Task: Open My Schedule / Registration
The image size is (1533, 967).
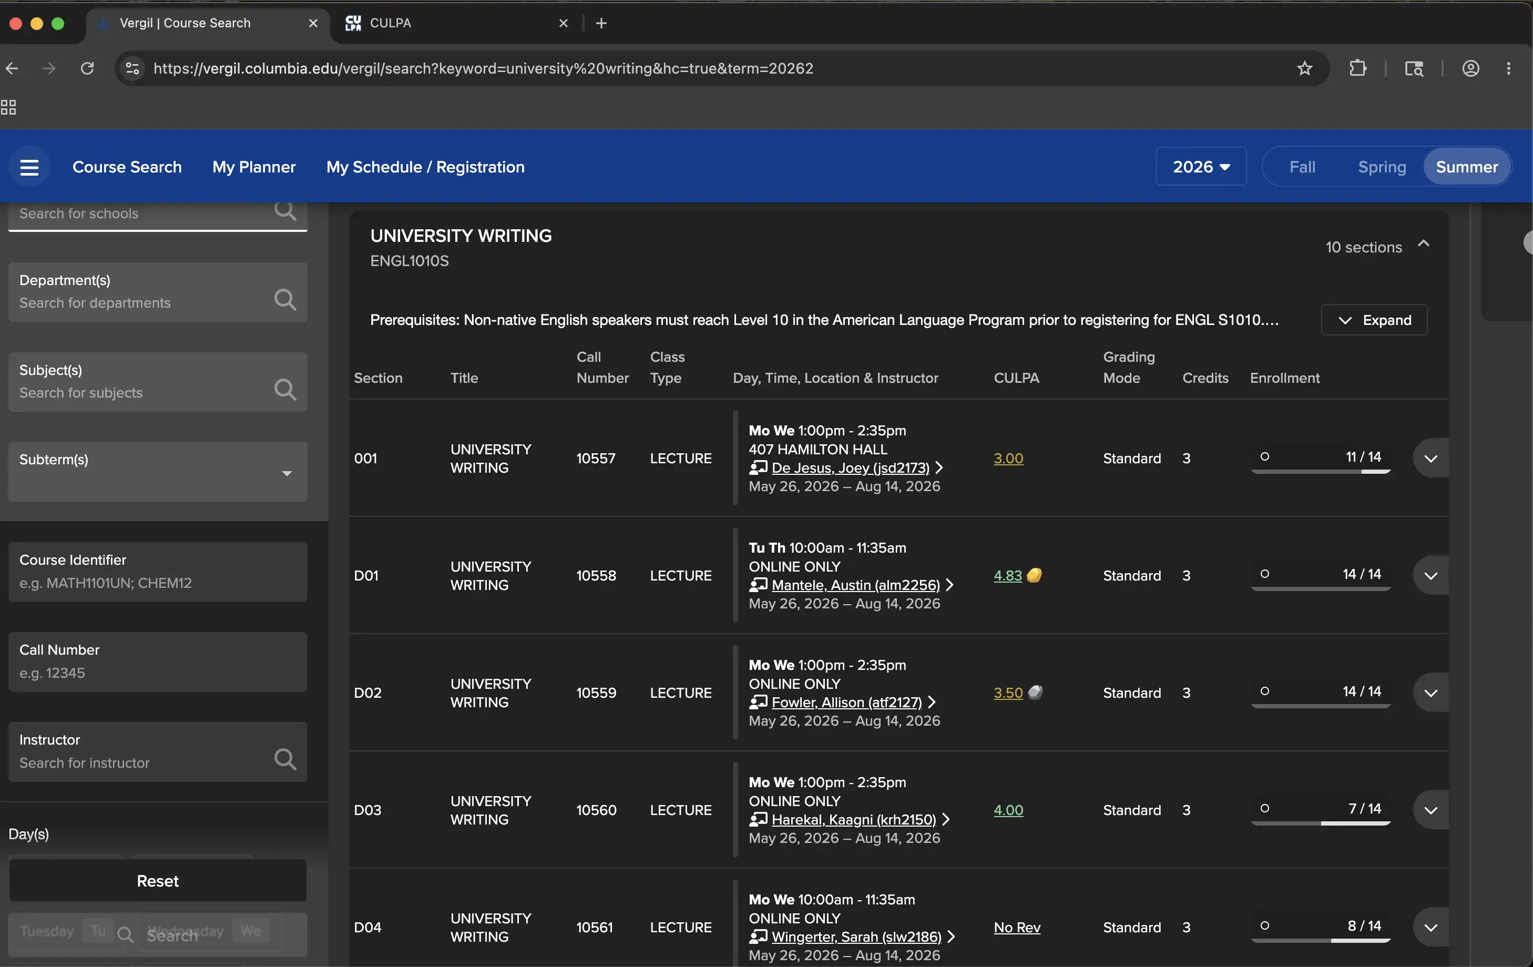Action: click(425, 167)
